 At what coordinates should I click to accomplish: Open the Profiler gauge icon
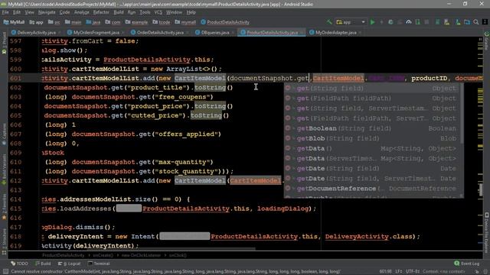(x=408, y=22)
